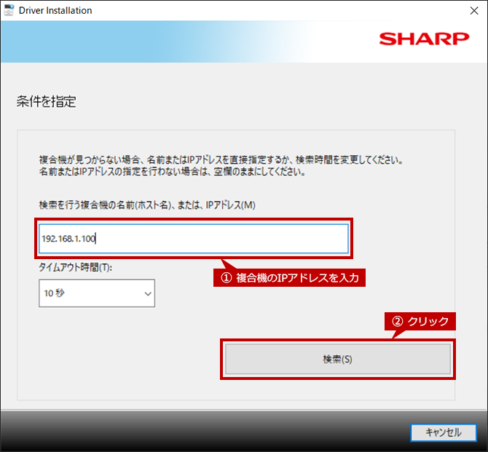Image resolution: width=488 pixels, height=452 pixels.
Task: Click the Driver Installation title text
Action: (55, 11)
